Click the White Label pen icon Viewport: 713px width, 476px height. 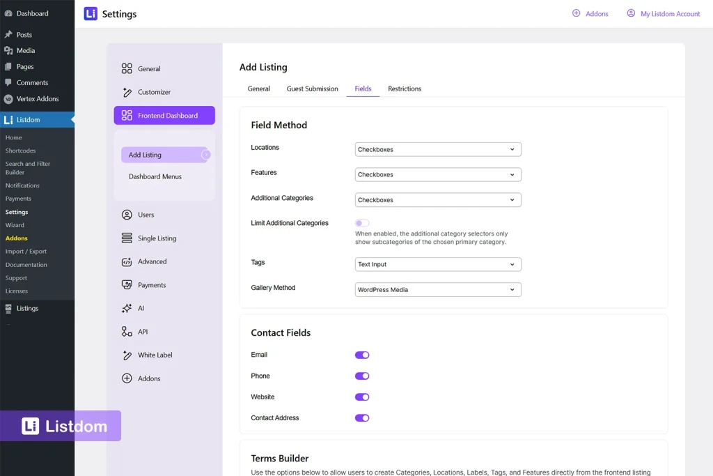coord(127,355)
